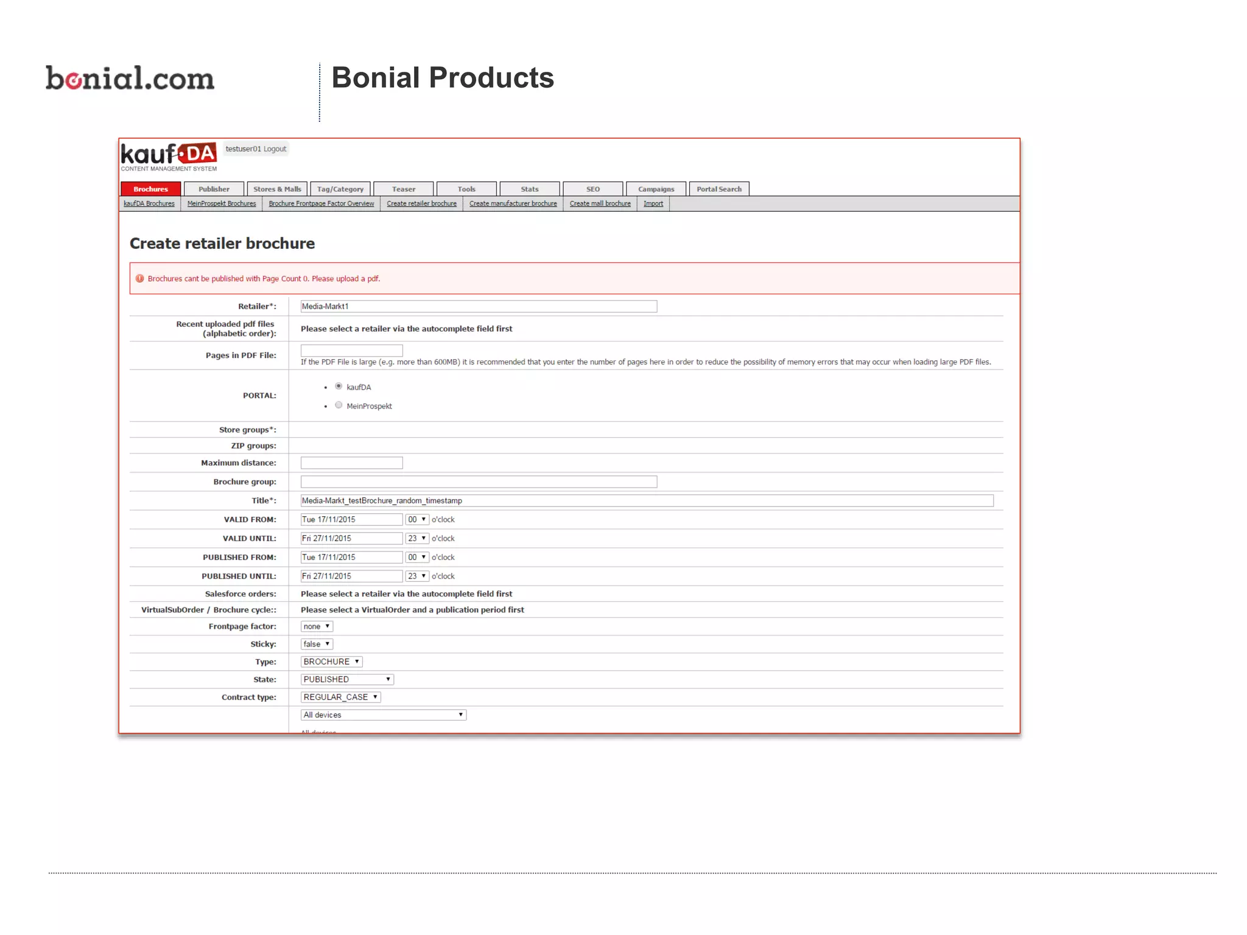Image resolution: width=1247 pixels, height=935 pixels.
Task: Click the Create retailer brochure heading
Action: (x=222, y=243)
